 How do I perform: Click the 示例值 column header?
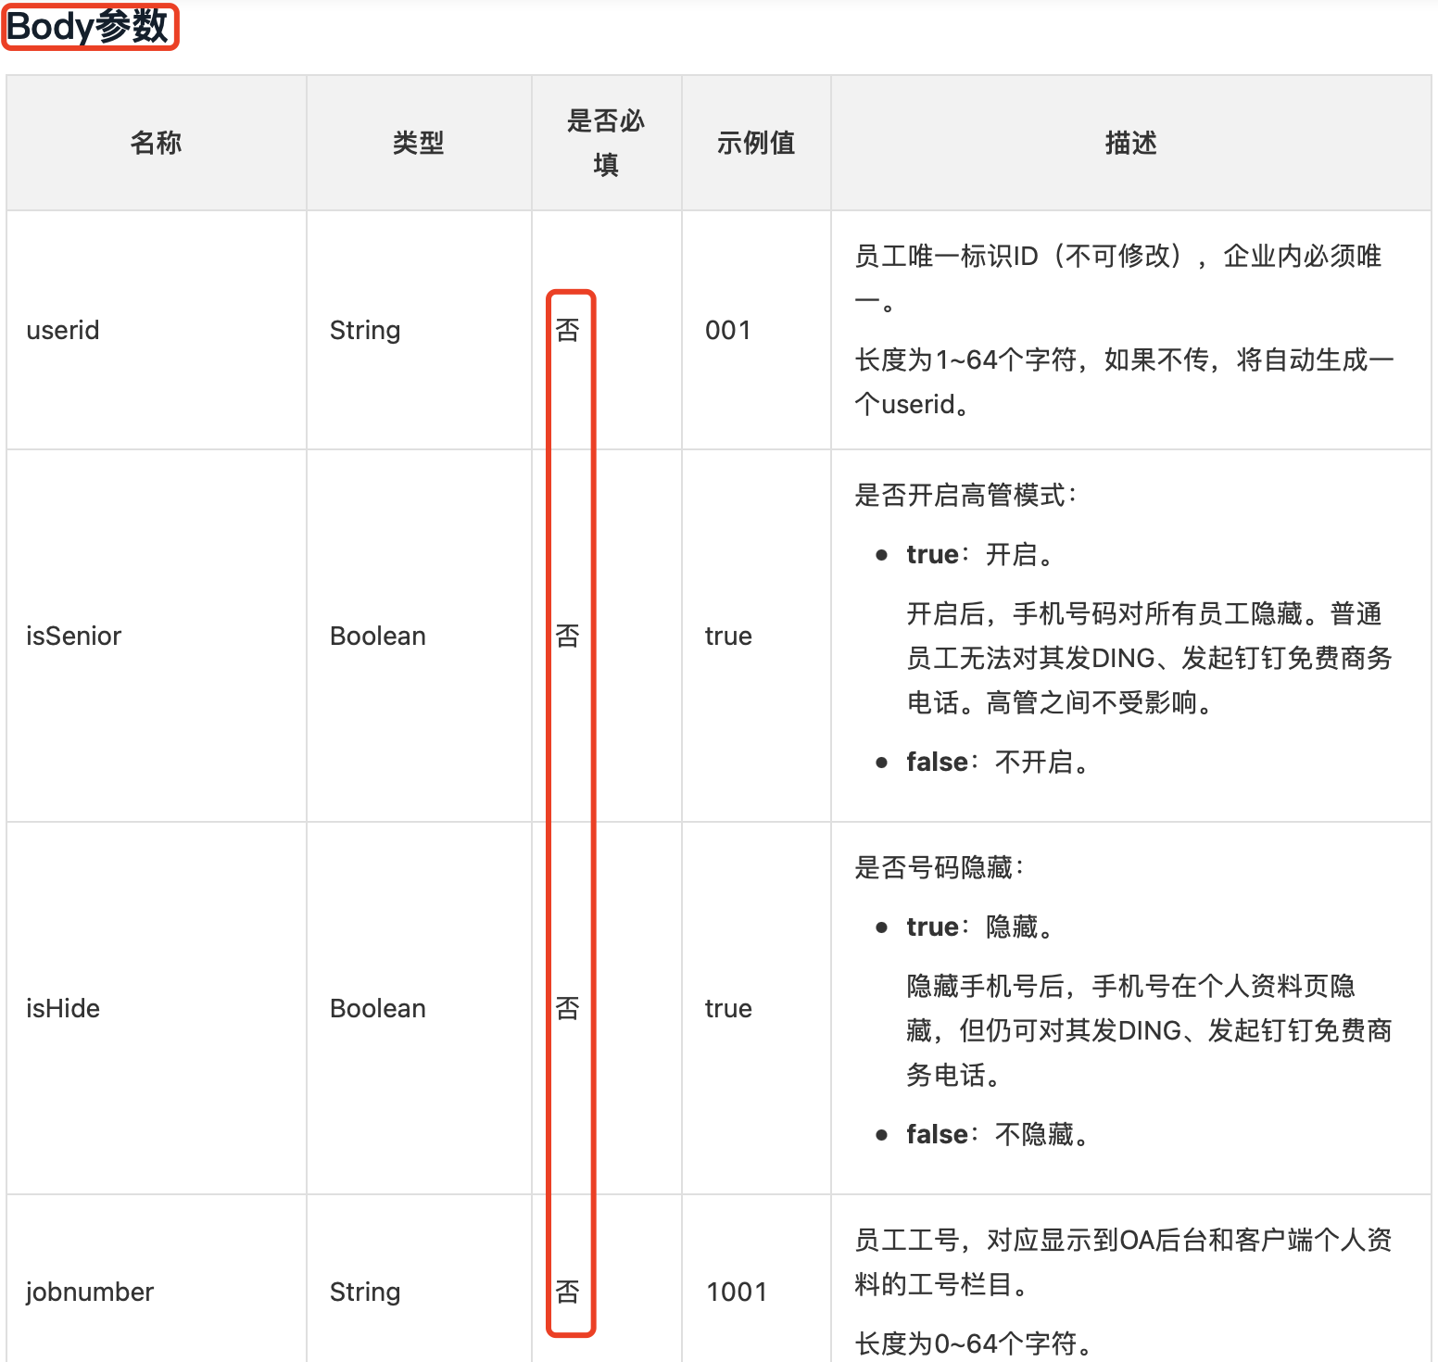point(756,143)
